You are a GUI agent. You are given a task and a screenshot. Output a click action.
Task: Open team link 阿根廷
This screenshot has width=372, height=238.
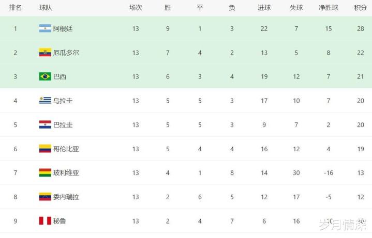[63, 29]
